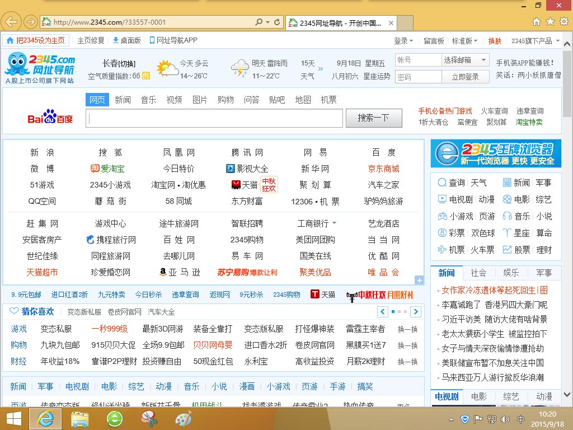Click the 股票 stock chart icon

click(x=506, y=249)
